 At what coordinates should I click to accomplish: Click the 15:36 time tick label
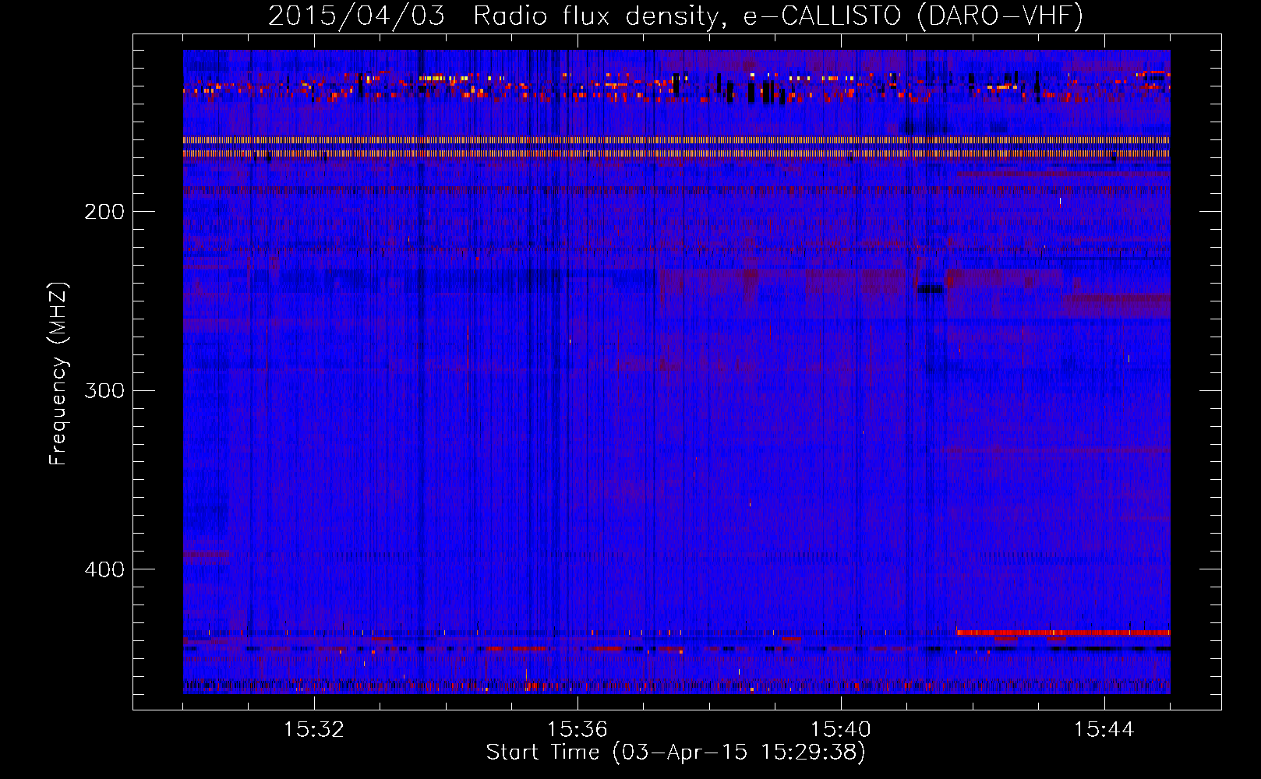tap(578, 730)
